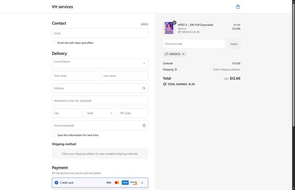Check Save this information for next time
The width and height of the screenshot is (295, 190).
54,135
